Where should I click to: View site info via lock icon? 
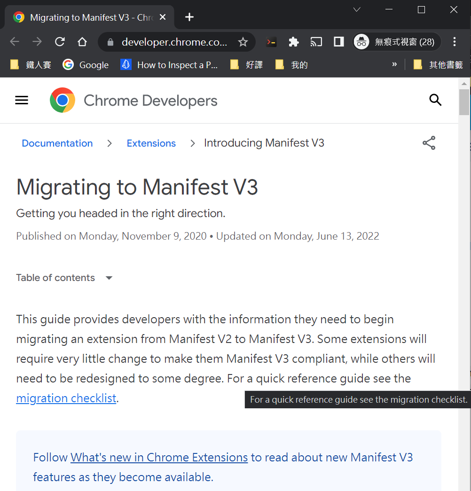click(110, 42)
